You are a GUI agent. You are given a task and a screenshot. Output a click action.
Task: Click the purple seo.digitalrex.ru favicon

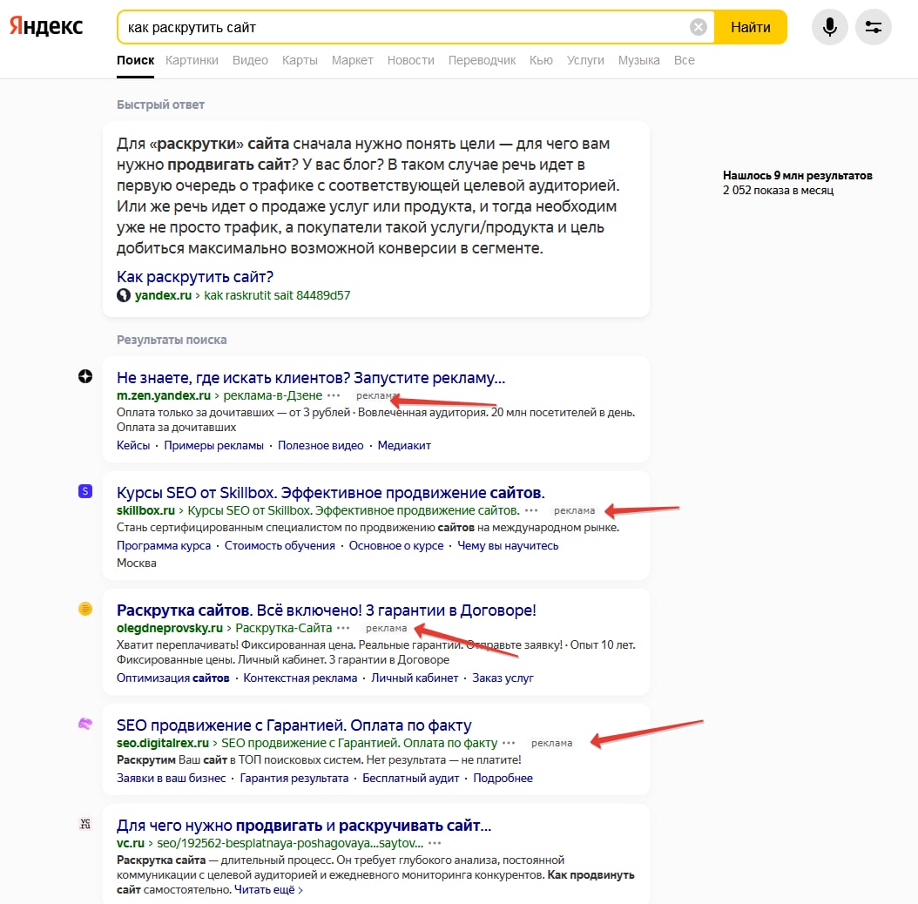click(85, 724)
